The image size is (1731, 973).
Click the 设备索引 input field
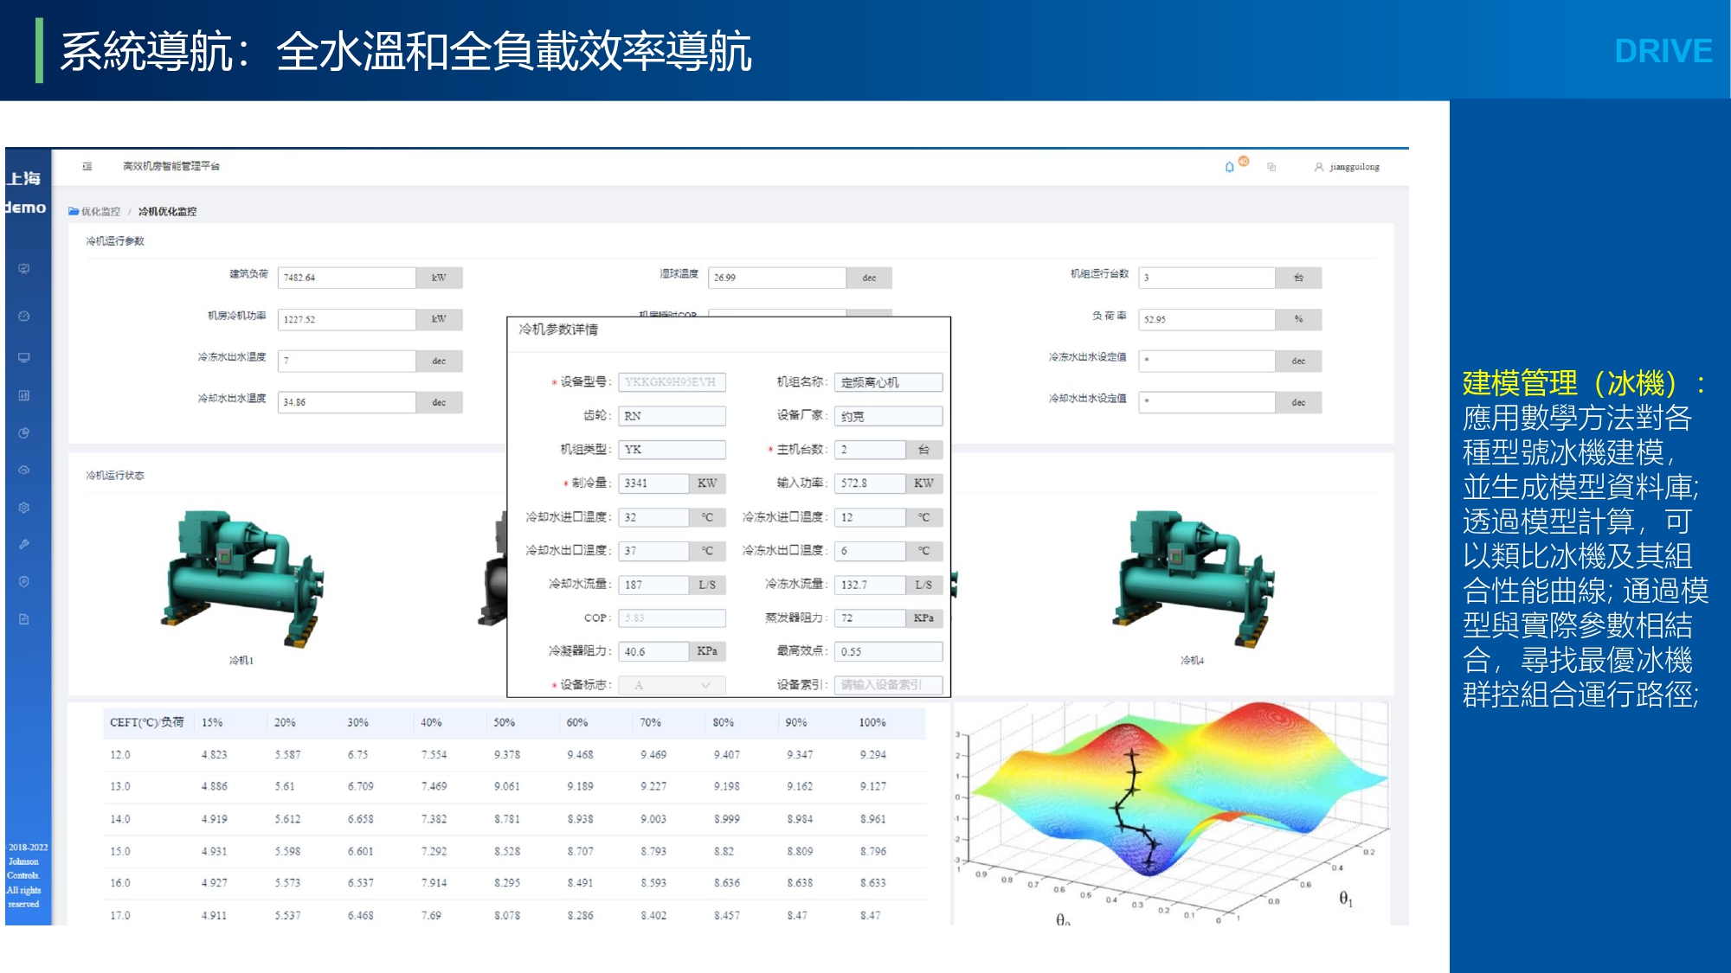[x=888, y=685]
